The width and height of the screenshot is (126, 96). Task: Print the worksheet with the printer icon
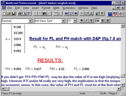point(20,14)
